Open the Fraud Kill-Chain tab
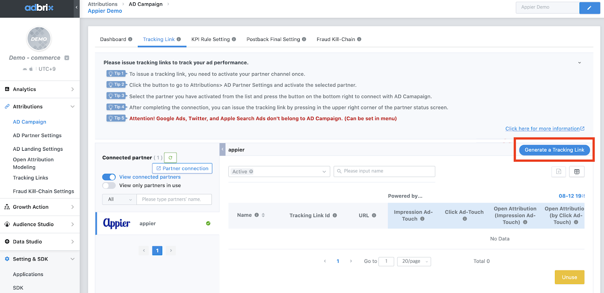 336,39
